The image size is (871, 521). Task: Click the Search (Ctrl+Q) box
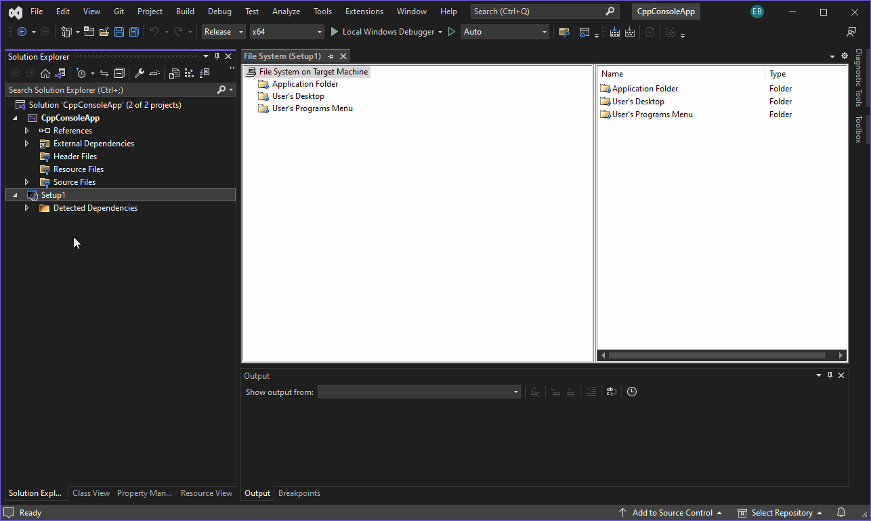545,12
